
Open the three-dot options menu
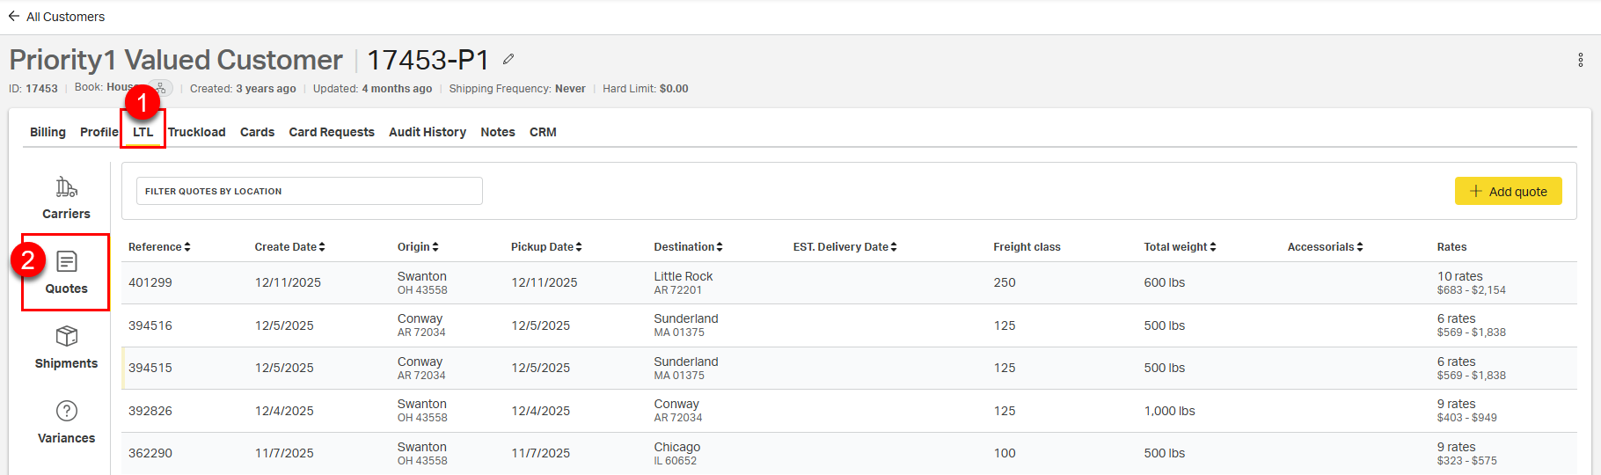[1581, 60]
